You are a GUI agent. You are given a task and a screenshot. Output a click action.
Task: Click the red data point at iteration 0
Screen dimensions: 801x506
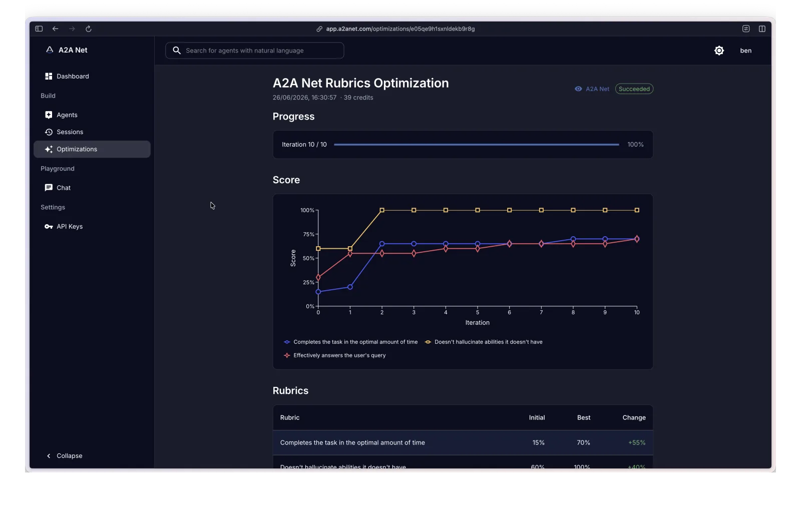point(318,277)
